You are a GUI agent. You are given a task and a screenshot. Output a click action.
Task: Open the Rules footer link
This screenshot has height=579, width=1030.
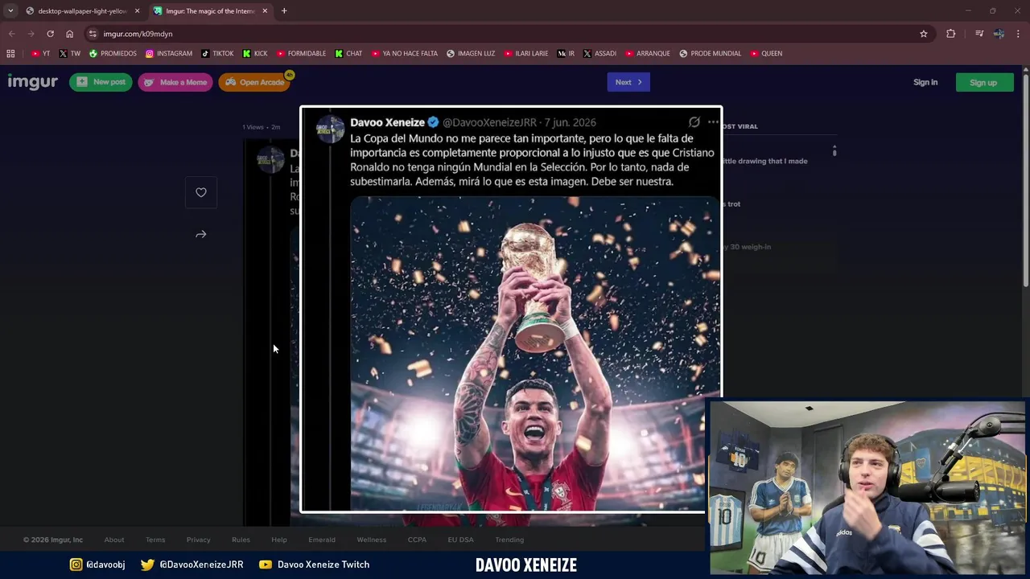tap(241, 540)
